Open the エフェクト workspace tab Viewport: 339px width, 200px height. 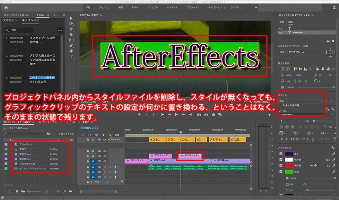[153, 7]
